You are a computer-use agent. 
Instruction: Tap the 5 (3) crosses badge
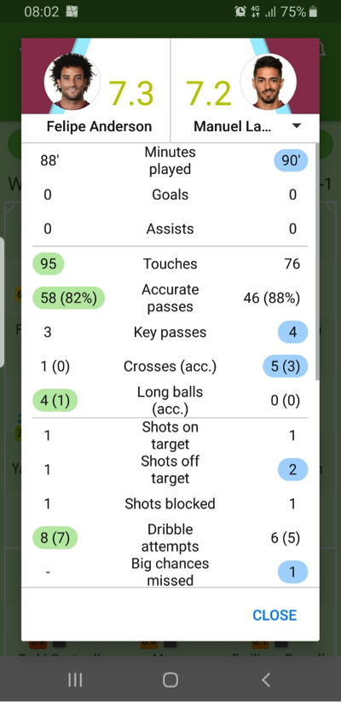tap(285, 367)
